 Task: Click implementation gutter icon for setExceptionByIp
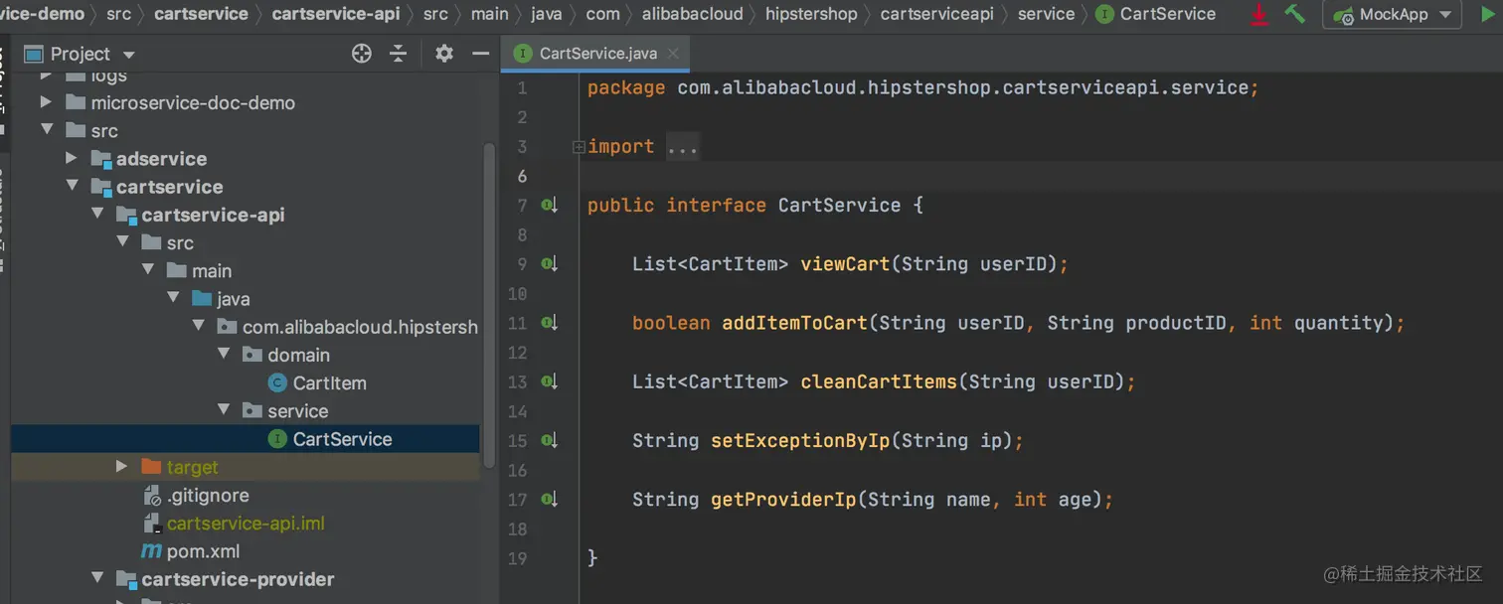pos(550,440)
